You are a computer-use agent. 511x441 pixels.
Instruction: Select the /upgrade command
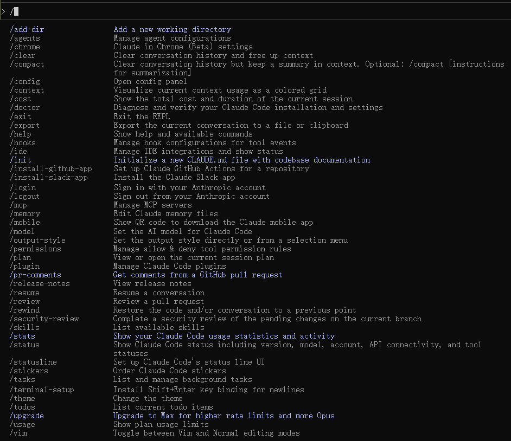(x=27, y=416)
